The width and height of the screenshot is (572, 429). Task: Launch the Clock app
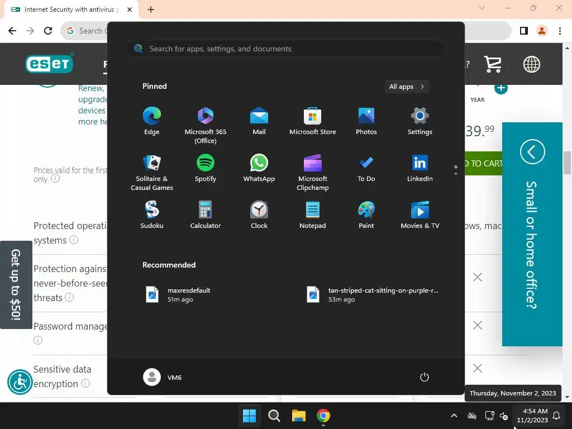coord(259,215)
